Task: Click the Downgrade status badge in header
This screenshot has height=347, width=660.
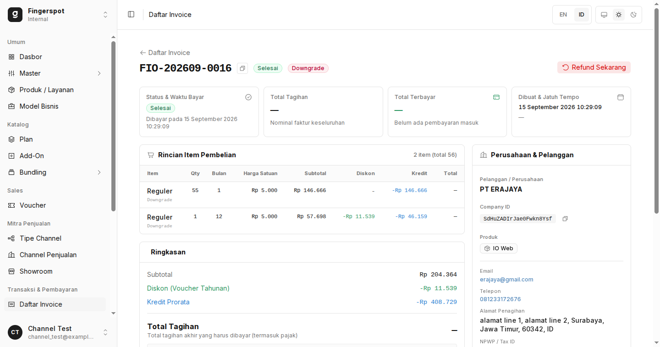Action: tap(308, 68)
